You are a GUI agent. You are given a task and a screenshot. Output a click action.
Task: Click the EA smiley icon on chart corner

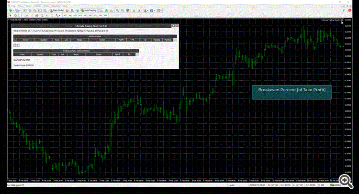342,20
